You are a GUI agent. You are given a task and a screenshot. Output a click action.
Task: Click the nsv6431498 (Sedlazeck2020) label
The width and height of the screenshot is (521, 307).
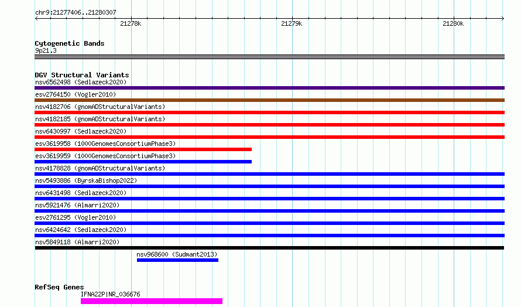(81, 193)
